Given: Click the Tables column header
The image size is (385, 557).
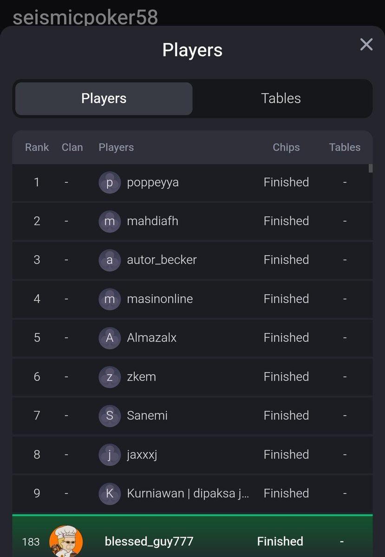Looking at the screenshot, I should 345,147.
